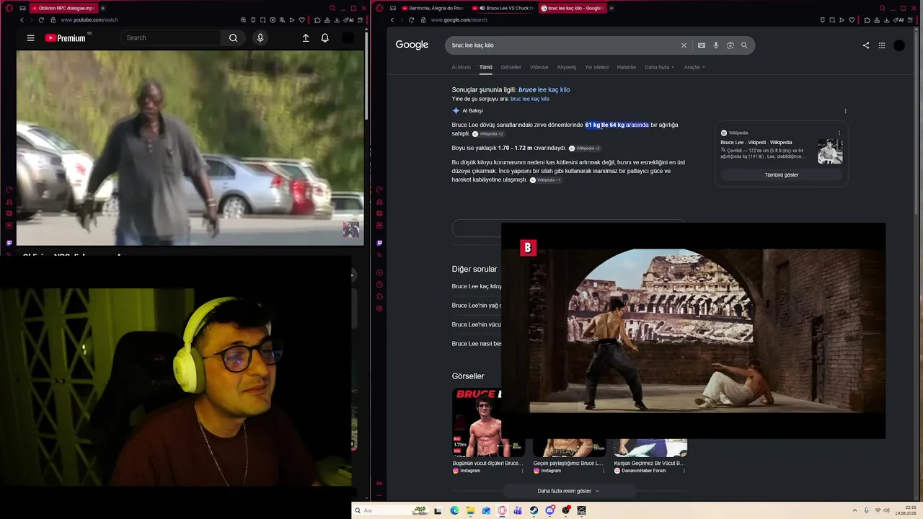Expand the 'Bruce Lee kaç kiloy' question

477,286
